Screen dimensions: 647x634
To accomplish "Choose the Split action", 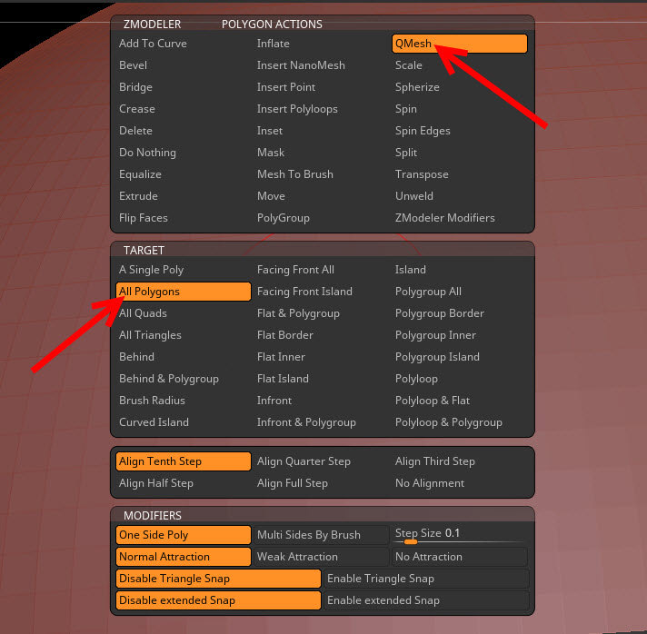I will click(x=406, y=153).
